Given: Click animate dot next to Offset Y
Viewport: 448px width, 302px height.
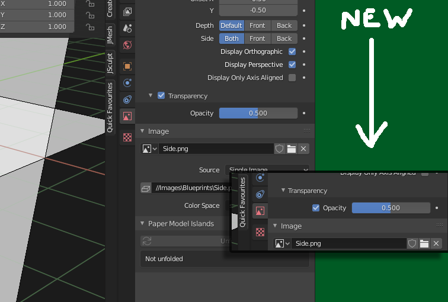Looking at the screenshot, I should [304, 11].
